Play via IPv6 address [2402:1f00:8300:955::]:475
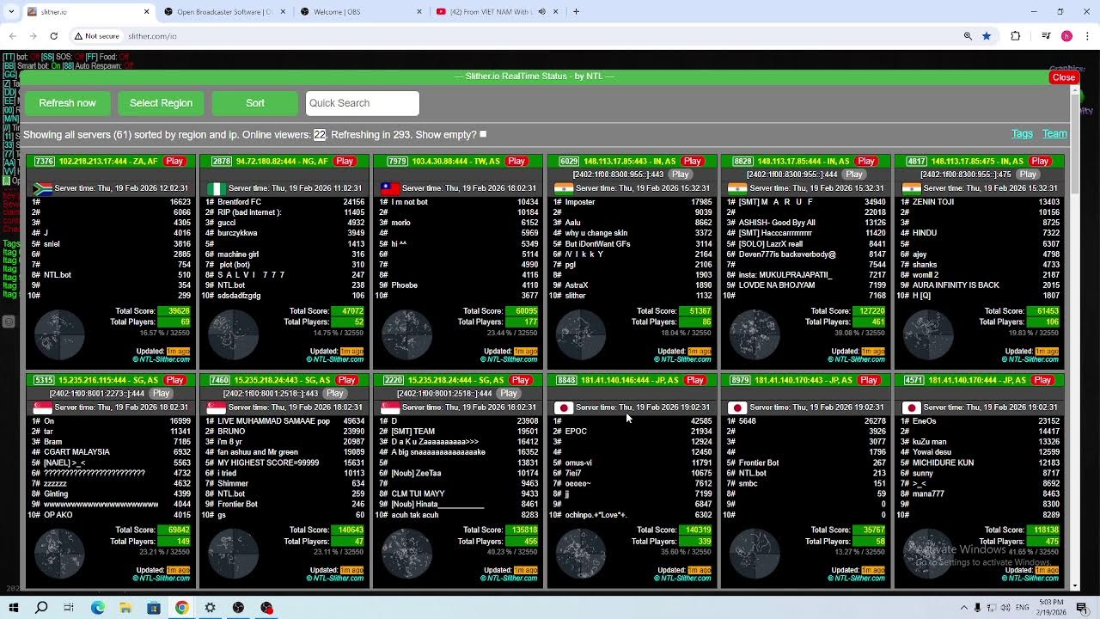This screenshot has width=1100, height=619. click(x=1028, y=175)
